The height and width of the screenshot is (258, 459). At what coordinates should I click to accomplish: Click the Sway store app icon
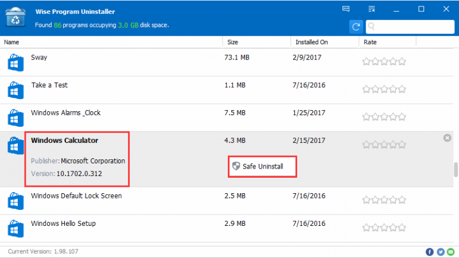coord(15,62)
